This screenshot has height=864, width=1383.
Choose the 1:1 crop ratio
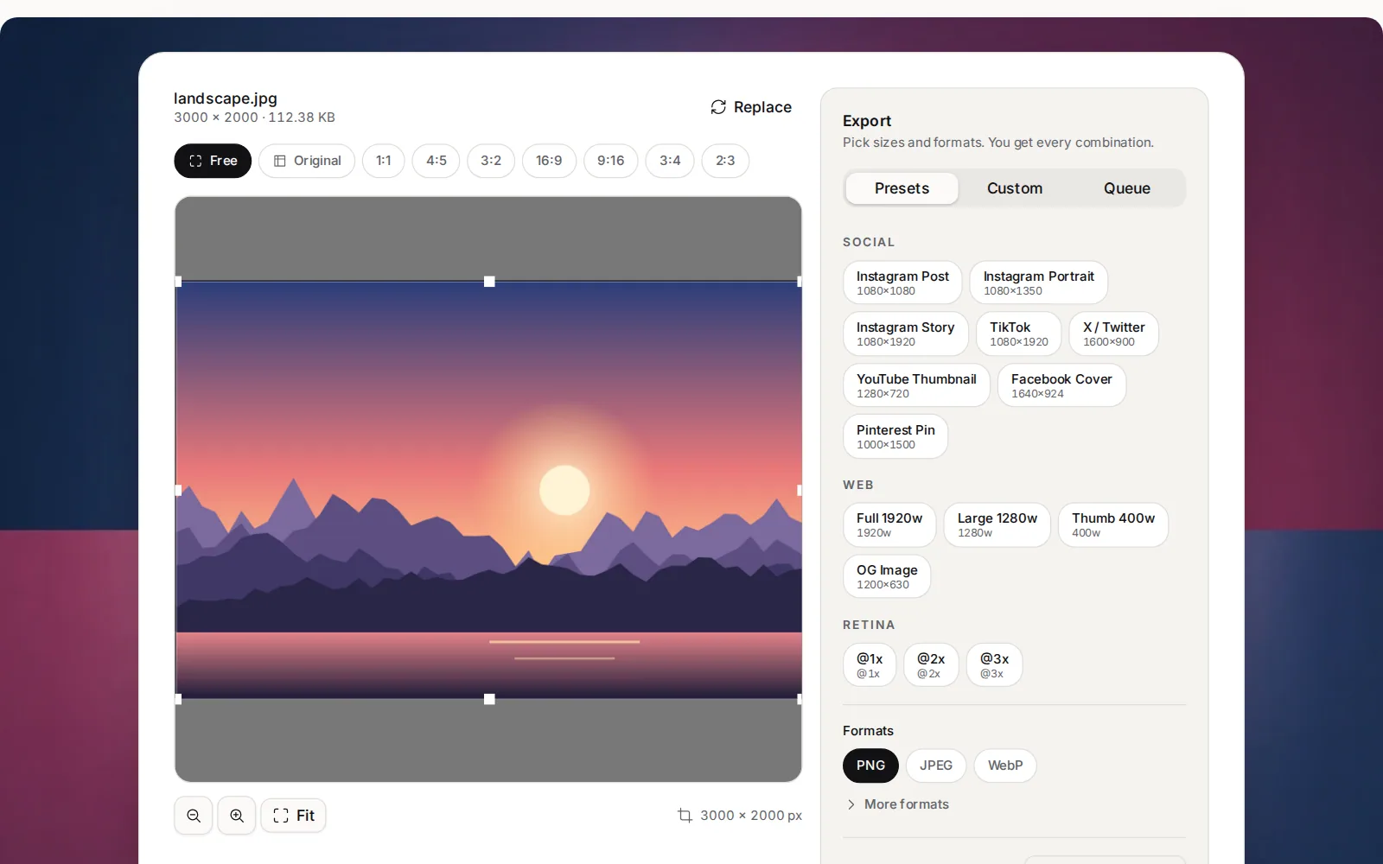pyautogui.click(x=384, y=161)
